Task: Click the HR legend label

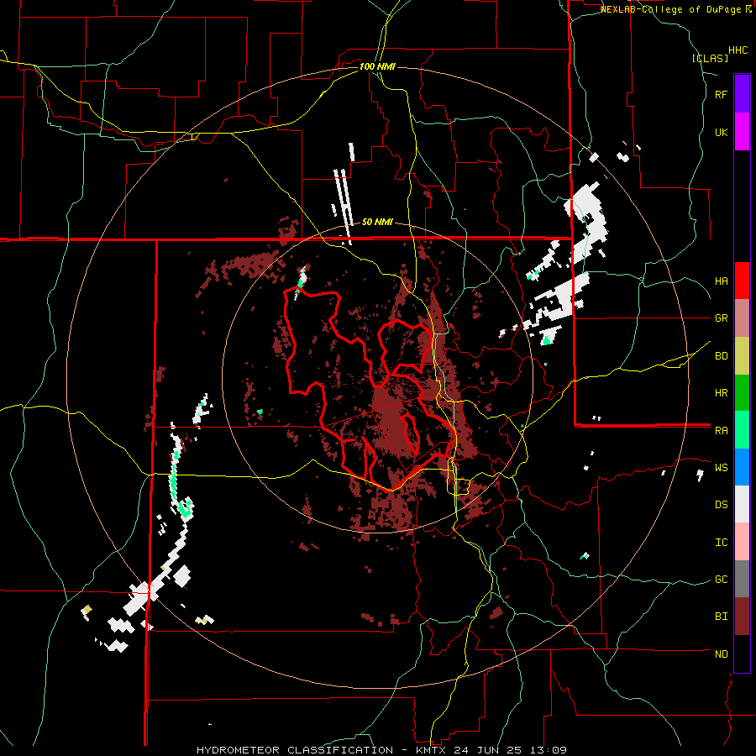Action: coord(721,393)
